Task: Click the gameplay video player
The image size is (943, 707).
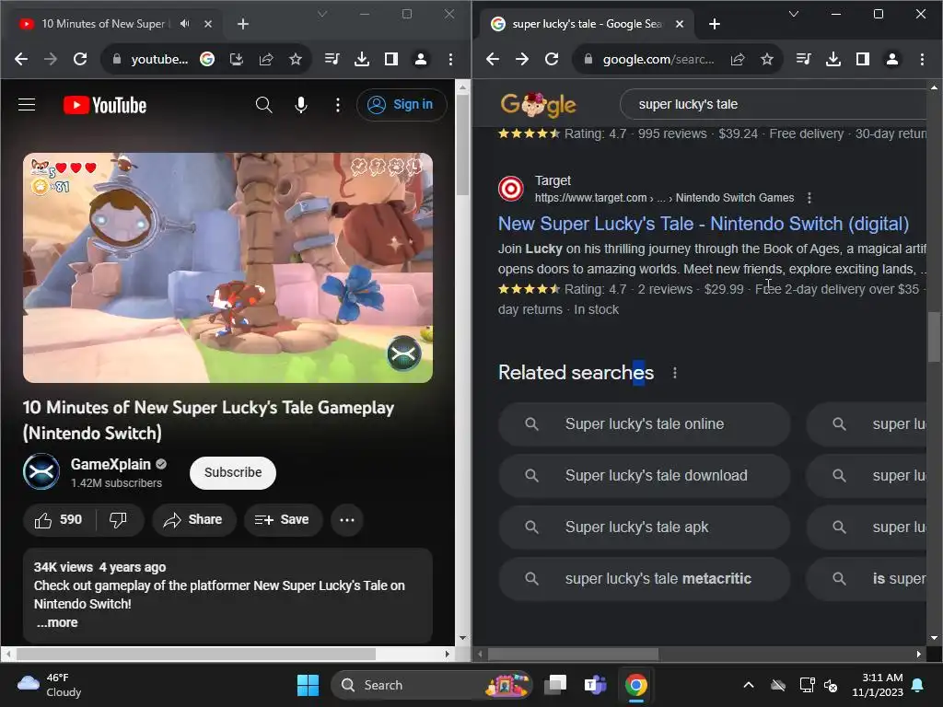Action: point(227,268)
